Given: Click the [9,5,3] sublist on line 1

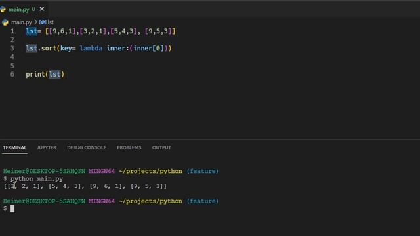Looking at the screenshot, I should point(158,31).
